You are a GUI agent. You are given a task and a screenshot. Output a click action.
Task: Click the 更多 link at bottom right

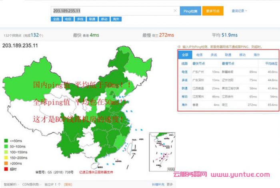(x=170, y=185)
